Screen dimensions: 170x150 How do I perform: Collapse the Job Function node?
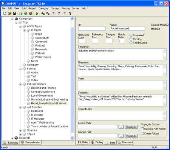pyautogui.click(x=20, y=107)
